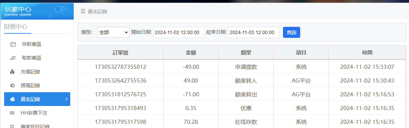Click timestamp 2024-11-02 15:16:53
This screenshot has width=409, height=128.
coord(367,94)
